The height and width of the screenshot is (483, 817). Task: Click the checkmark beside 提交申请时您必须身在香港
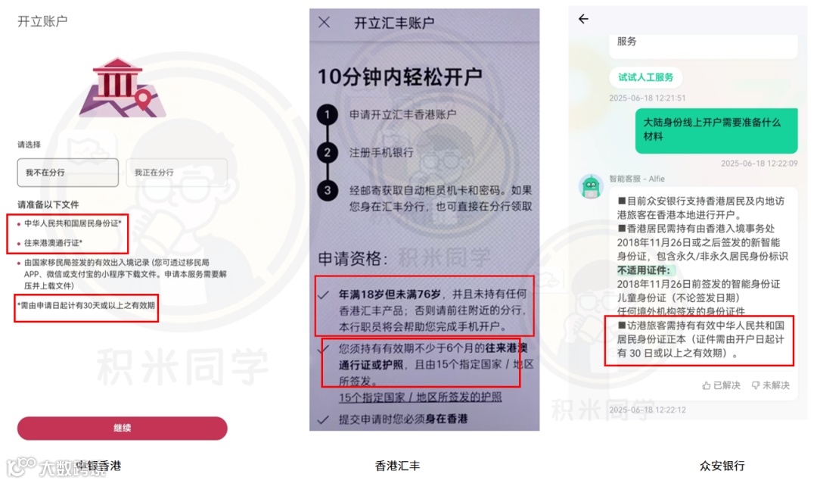pos(324,419)
